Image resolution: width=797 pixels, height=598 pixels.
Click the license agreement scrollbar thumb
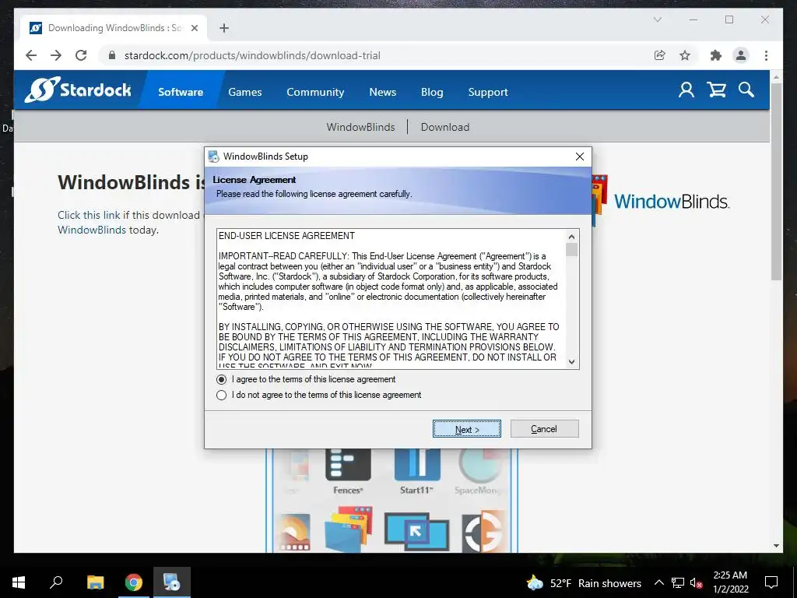tap(572, 250)
